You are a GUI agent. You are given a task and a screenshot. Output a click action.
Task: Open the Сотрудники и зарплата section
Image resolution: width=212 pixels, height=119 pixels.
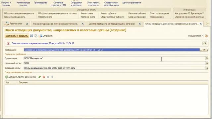76,4
